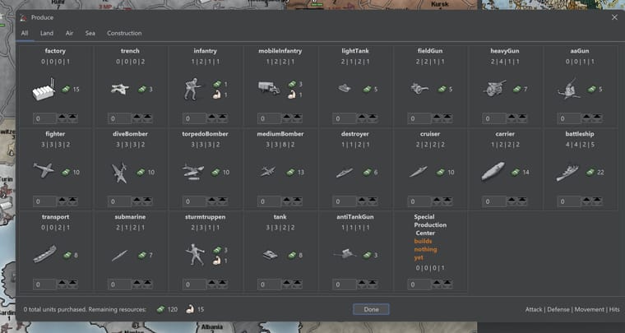Click the sturmtruppen soldier icon
This screenshot has width=625, height=333.
[x=195, y=254]
